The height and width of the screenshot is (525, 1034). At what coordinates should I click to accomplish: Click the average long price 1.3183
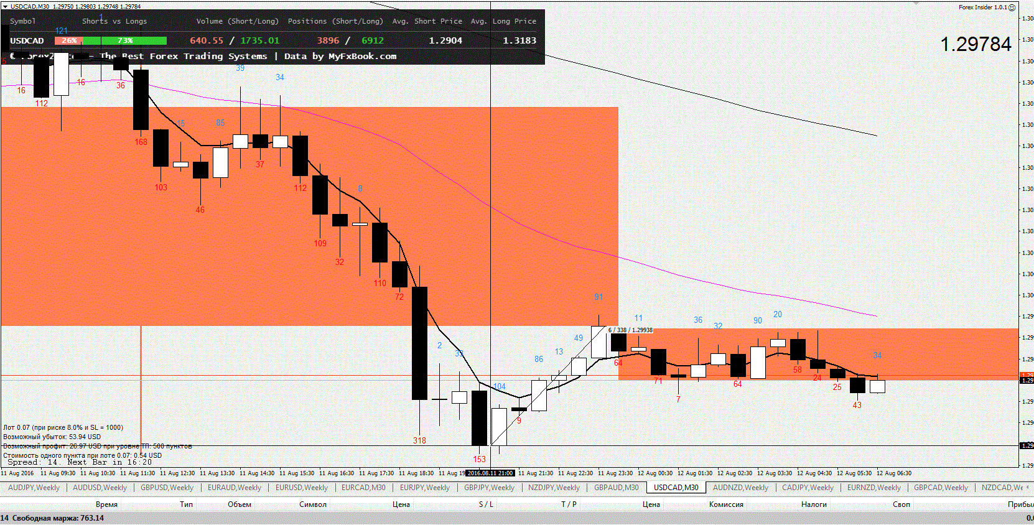click(x=519, y=40)
